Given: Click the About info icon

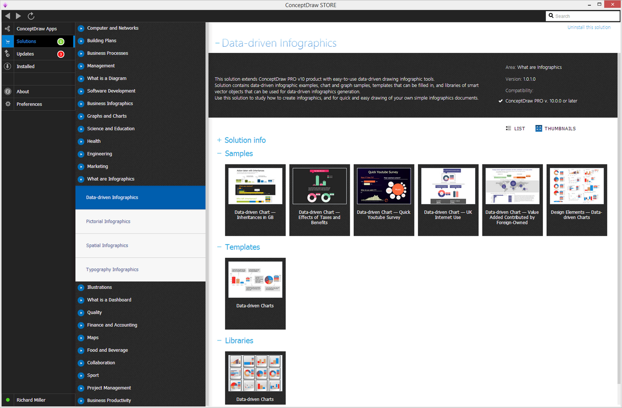Looking at the screenshot, I should pos(7,91).
